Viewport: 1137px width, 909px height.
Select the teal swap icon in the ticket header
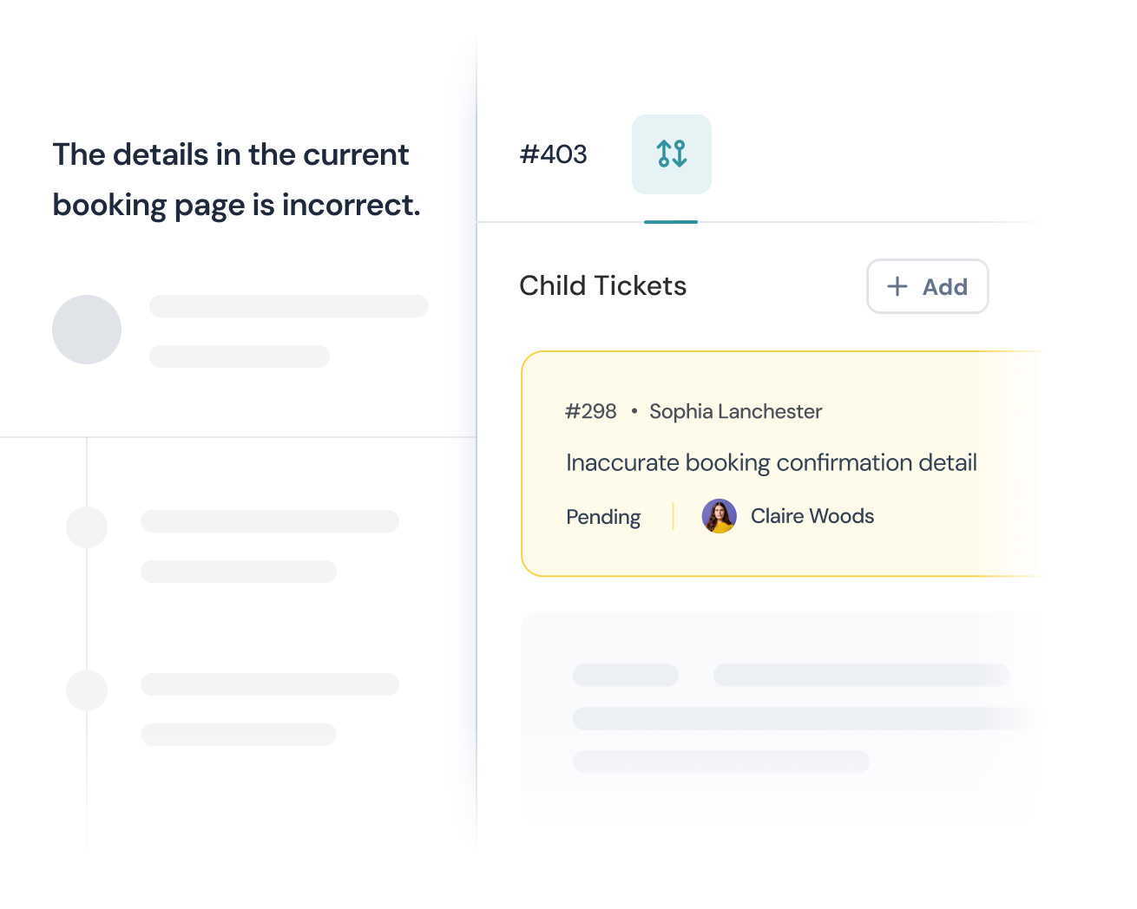(671, 154)
